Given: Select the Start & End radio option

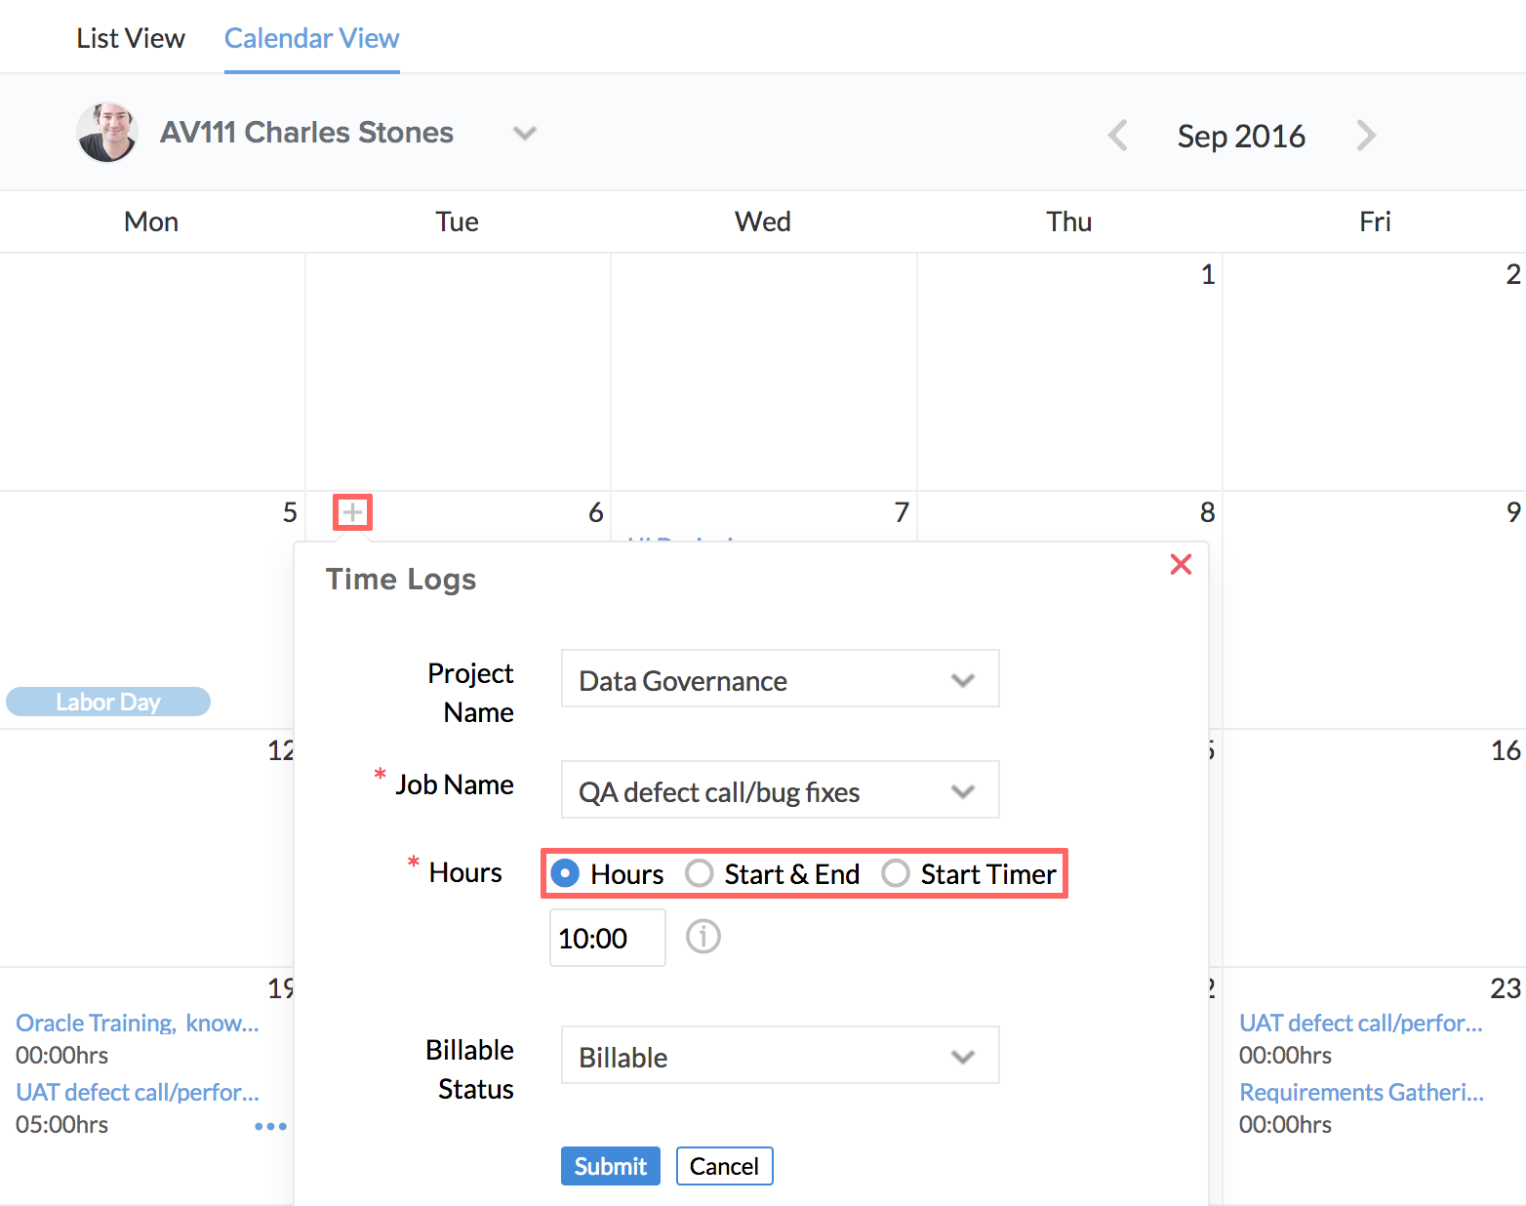Looking at the screenshot, I should pyautogui.click(x=700, y=873).
